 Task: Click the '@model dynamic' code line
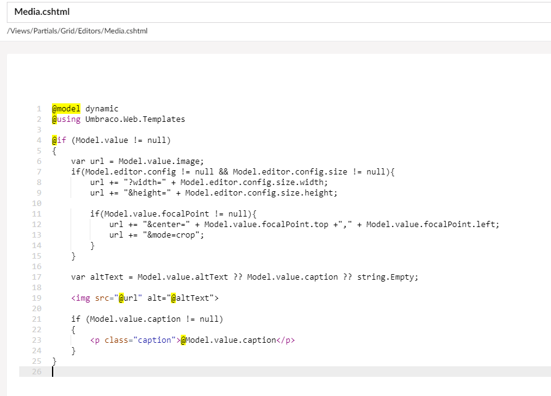click(85, 109)
